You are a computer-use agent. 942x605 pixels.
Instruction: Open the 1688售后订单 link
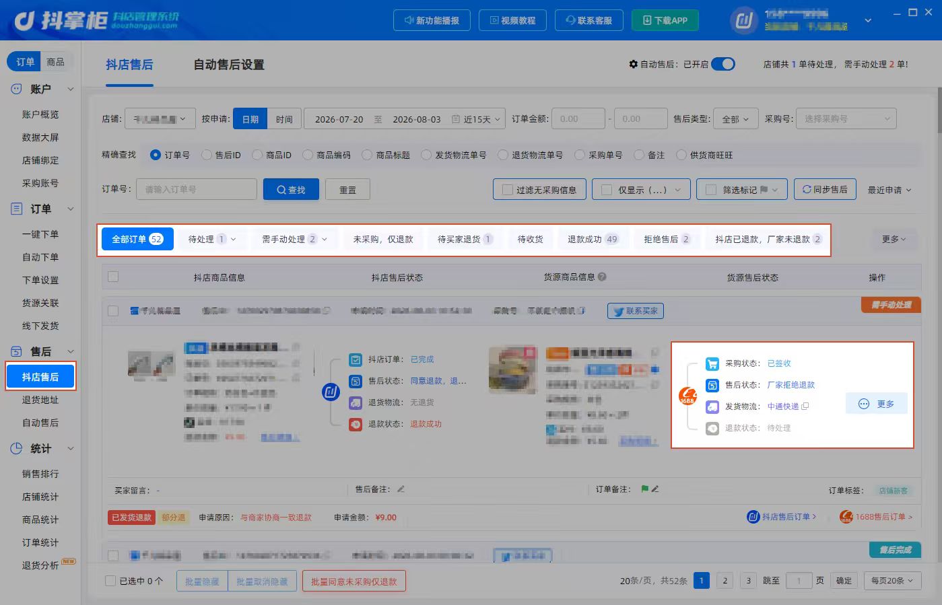(x=876, y=517)
